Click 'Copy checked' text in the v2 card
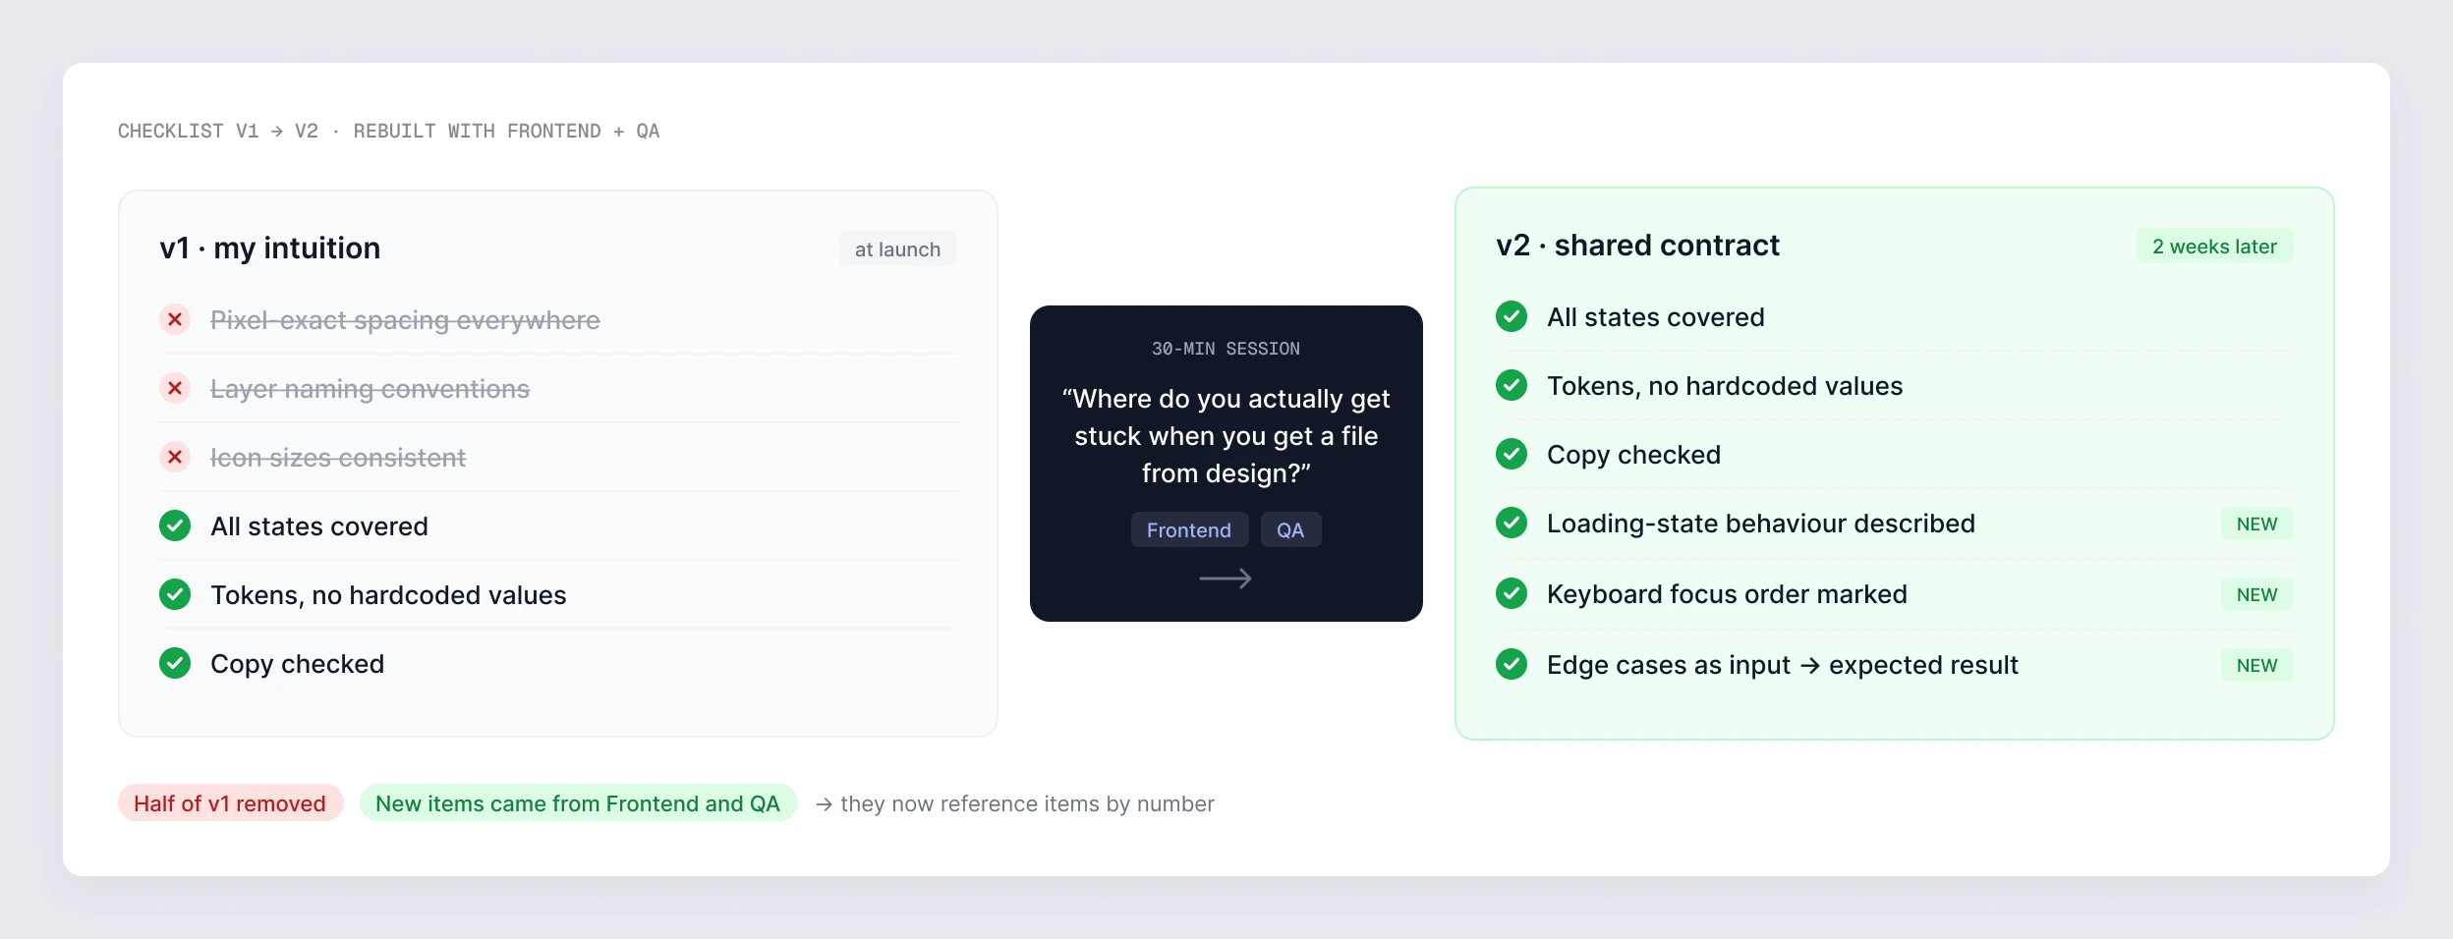2453x939 pixels. pos(1633,455)
